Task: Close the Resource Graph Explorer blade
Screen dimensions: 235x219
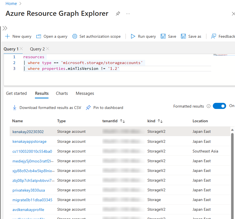Action: coord(233,14)
